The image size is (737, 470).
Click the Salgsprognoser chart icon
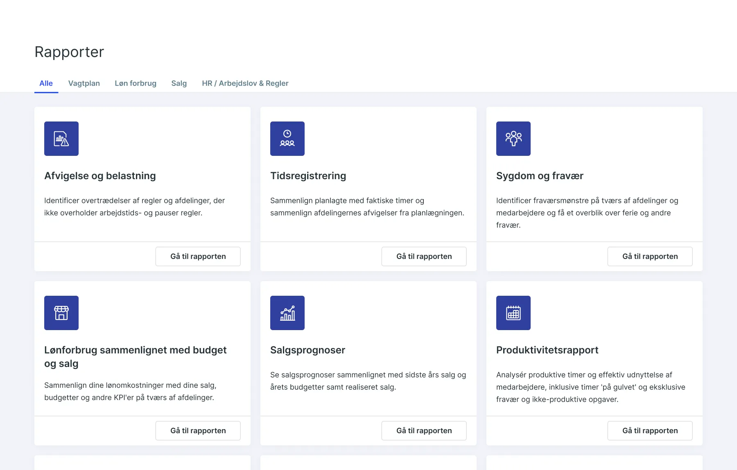pyautogui.click(x=287, y=313)
